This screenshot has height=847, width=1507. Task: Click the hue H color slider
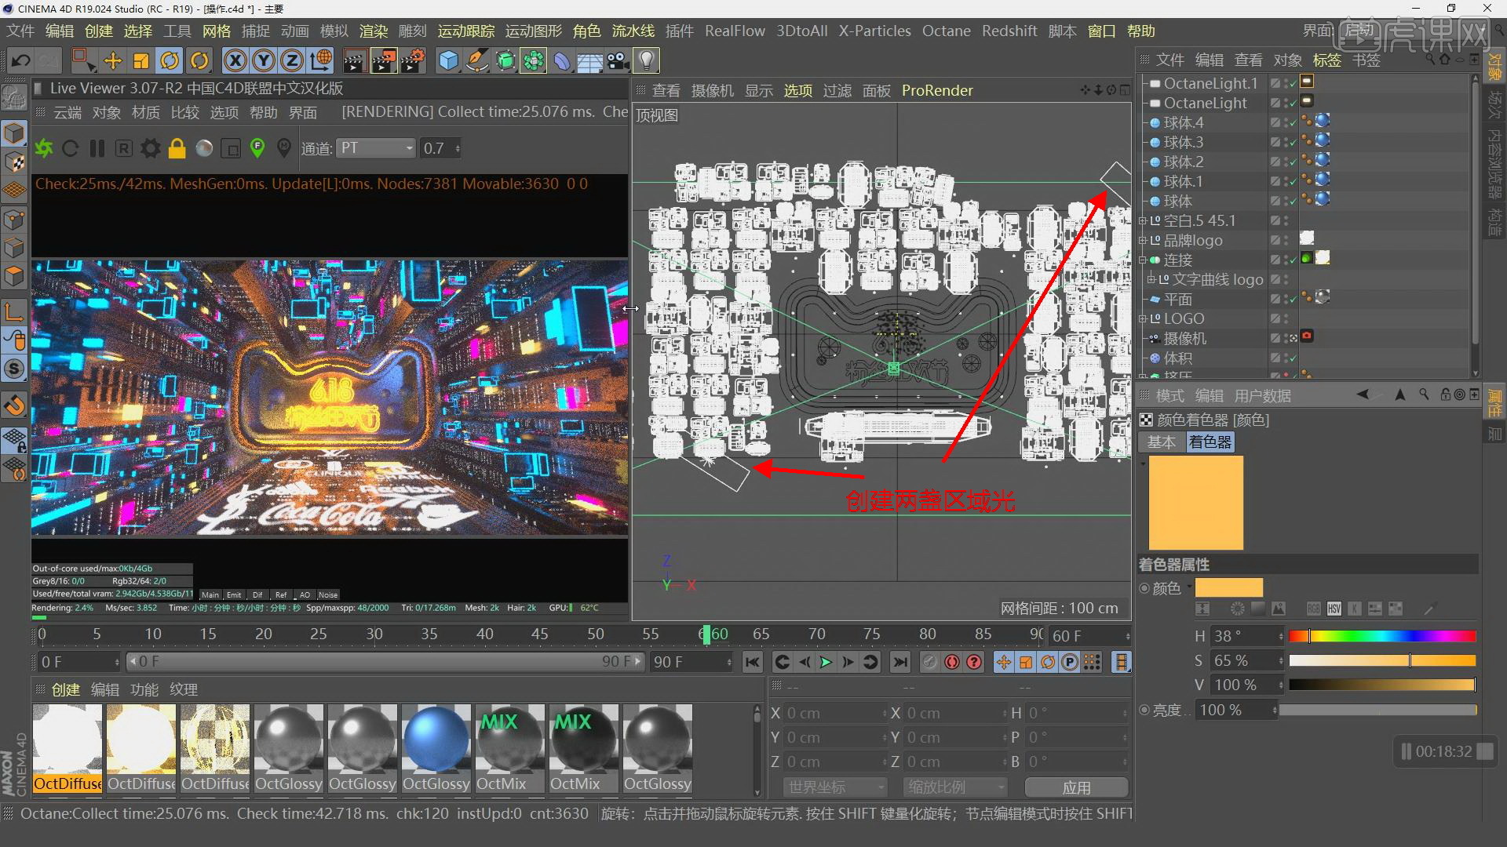pyautogui.click(x=1381, y=636)
